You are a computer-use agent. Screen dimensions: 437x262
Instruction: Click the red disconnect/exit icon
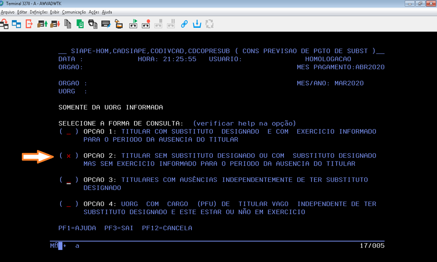29,24
